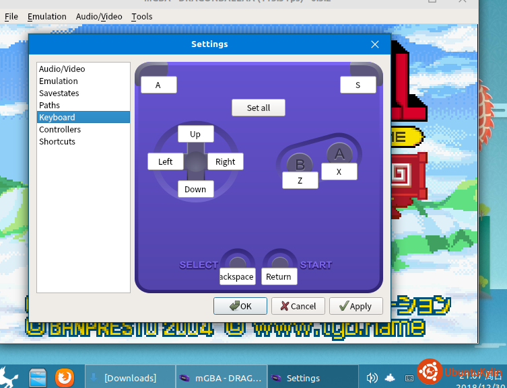
Task: Click the B button binding field showing Z
Action: tap(300, 180)
